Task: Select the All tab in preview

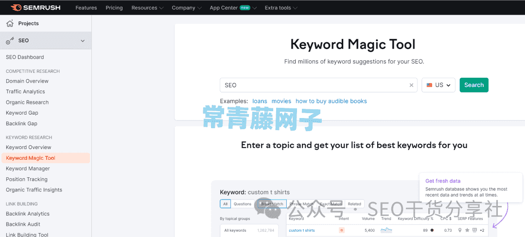Action: (x=226, y=204)
